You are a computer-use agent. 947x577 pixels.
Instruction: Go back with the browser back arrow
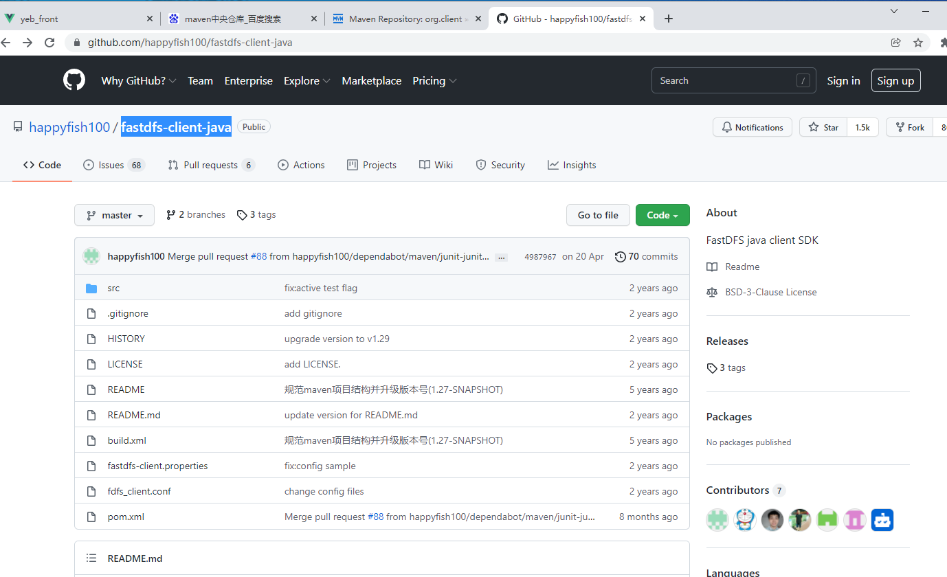6,43
